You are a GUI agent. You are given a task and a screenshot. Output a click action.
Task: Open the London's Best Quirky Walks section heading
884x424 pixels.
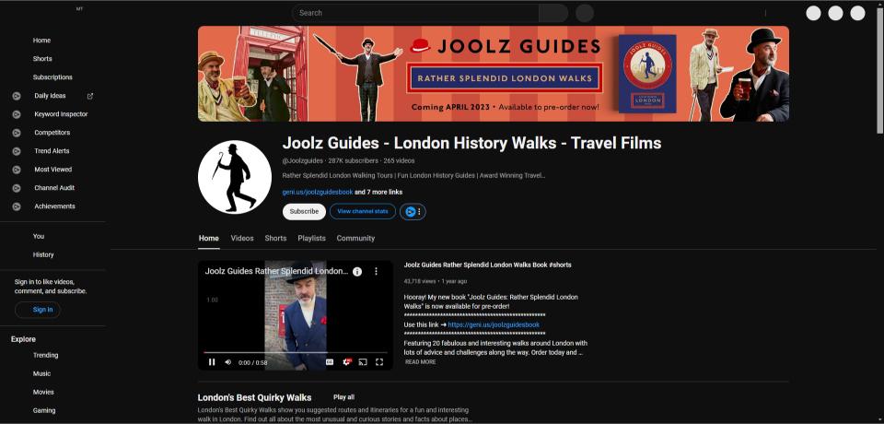(254, 397)
